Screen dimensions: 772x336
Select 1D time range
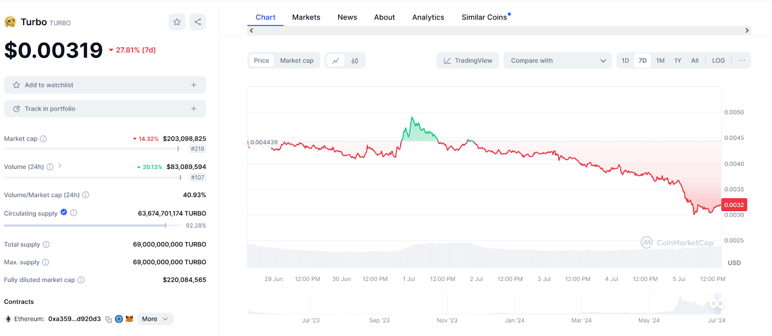coord(625,60)
